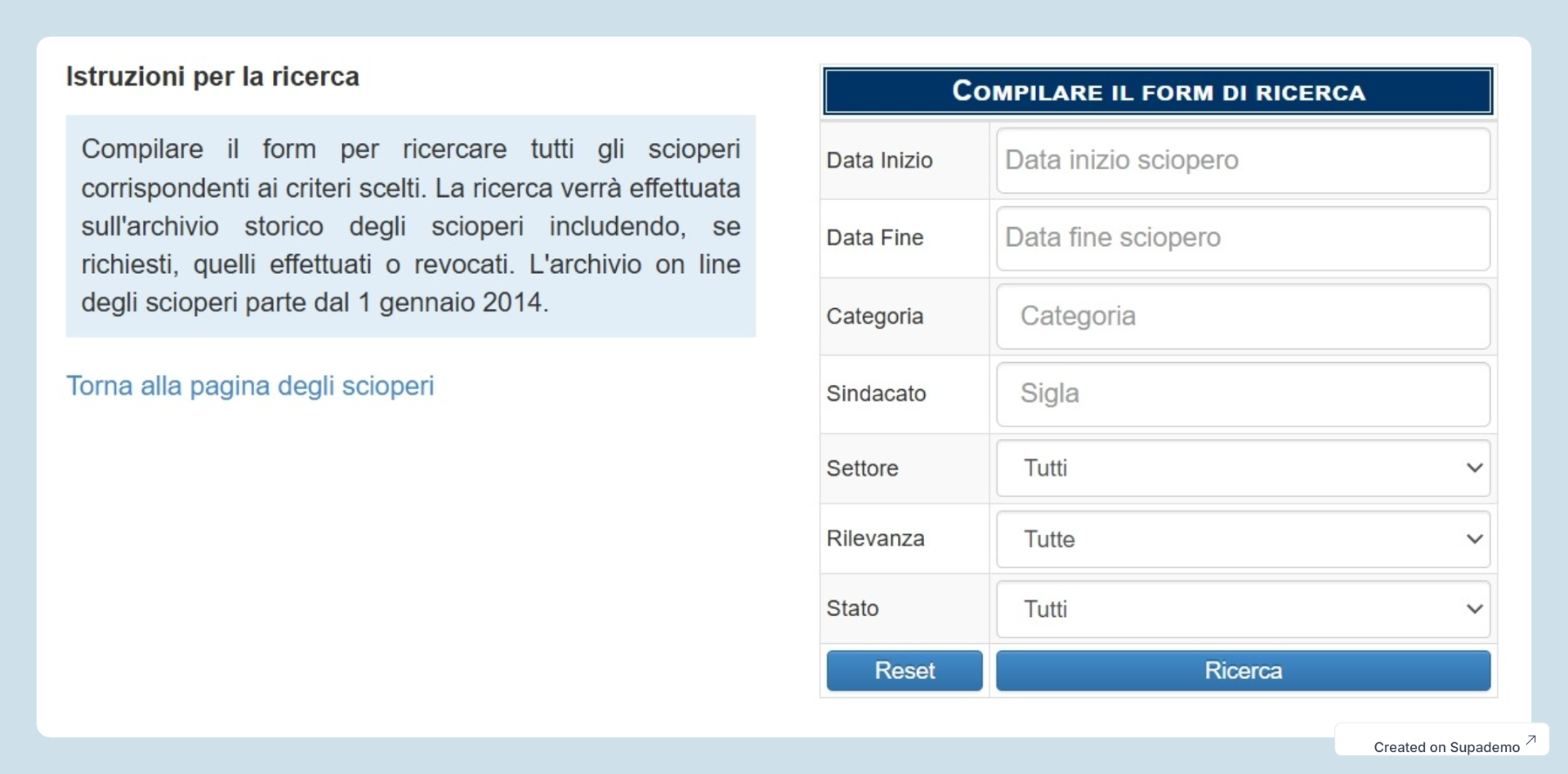Click the Stato dropdown chevron arrow
The width and height of the screenshot is (1568, 774).
(x=1473, y=608)
